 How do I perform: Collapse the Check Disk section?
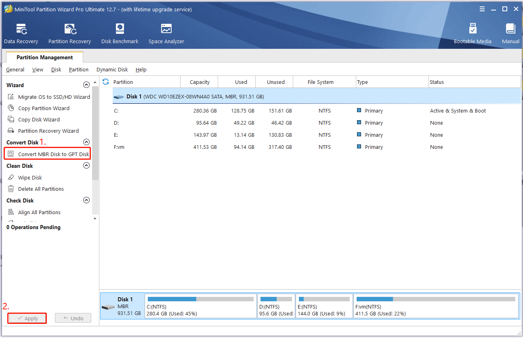point(86,200)
